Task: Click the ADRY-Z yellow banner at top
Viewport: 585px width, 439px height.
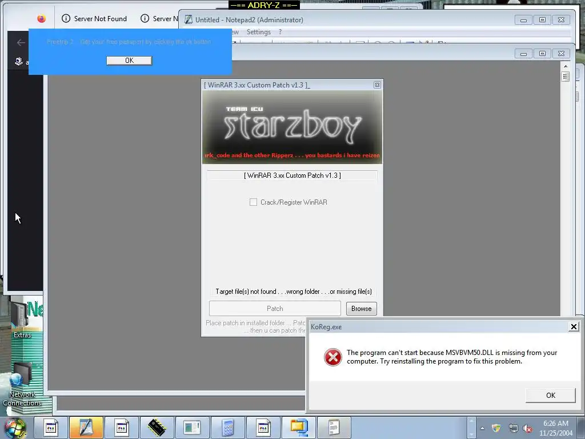Action: coord(264,5)
